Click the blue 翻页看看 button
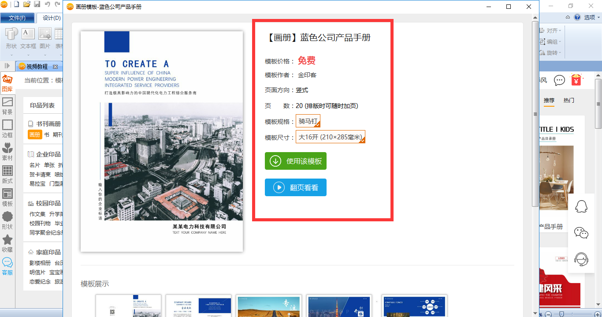Screen dimensions: 602x317 [x=296, y=187]
